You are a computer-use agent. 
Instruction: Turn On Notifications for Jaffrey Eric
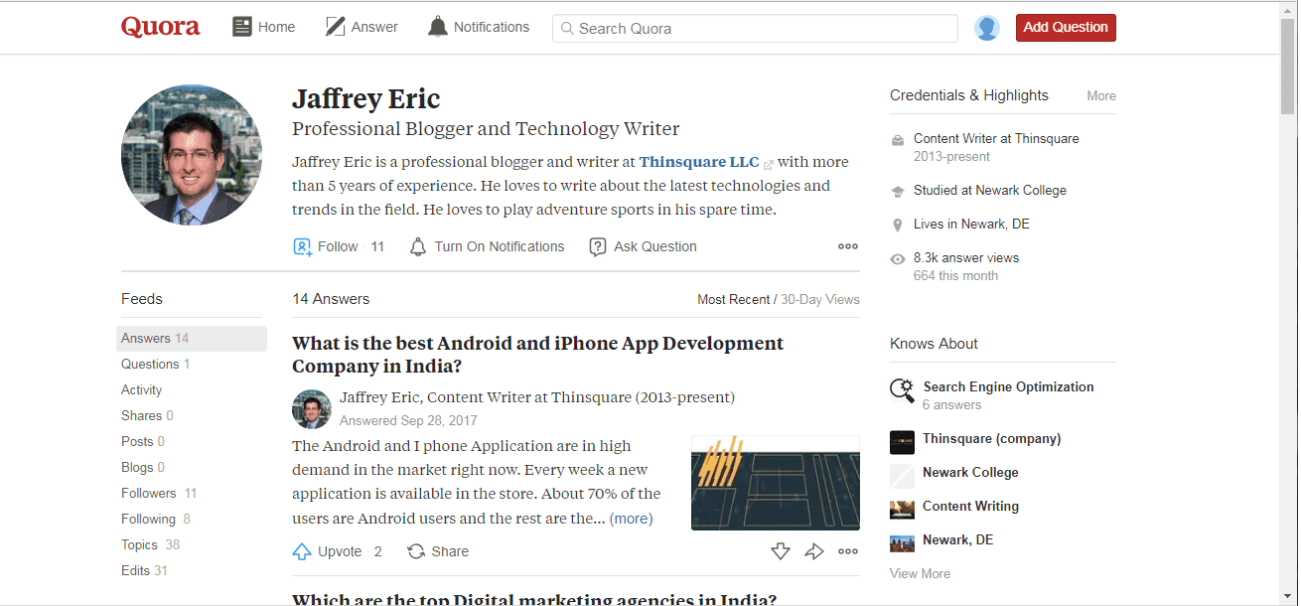click(488, 246)
